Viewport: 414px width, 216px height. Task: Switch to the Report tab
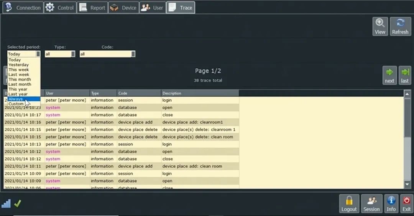pyautogui.click(x=92, y=8)
